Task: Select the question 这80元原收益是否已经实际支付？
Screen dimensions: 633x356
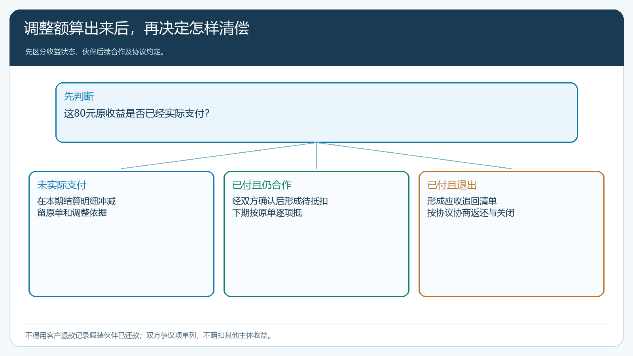Action: (137, 114)
